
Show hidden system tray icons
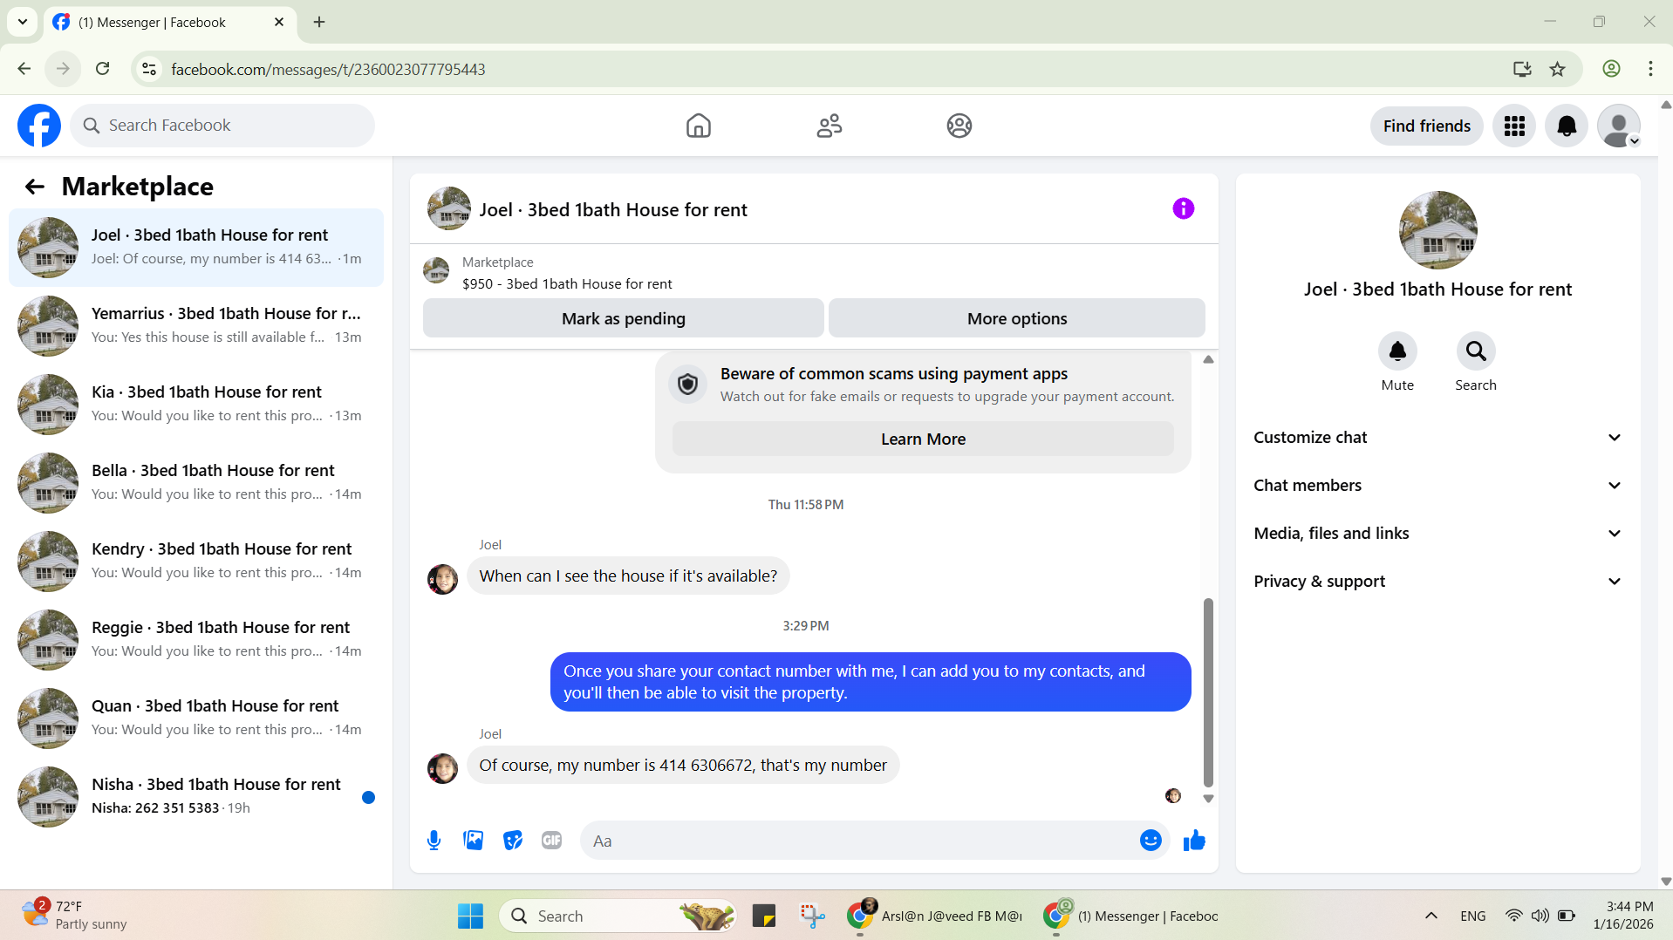point(1431,916)
